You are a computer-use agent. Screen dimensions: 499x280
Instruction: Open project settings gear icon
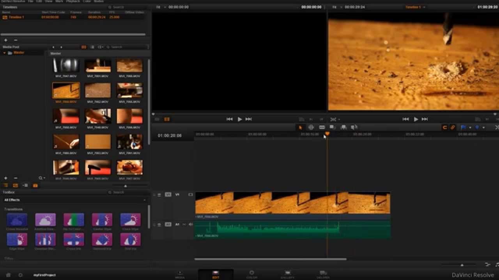pyautogui.click(x=20, y=275)
